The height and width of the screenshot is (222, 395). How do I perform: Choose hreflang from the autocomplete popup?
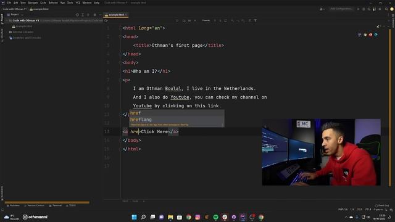[177, 120]
